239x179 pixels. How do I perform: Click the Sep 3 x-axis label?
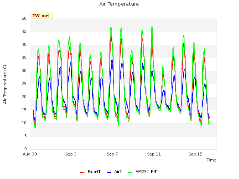click(x=71, y=154)
